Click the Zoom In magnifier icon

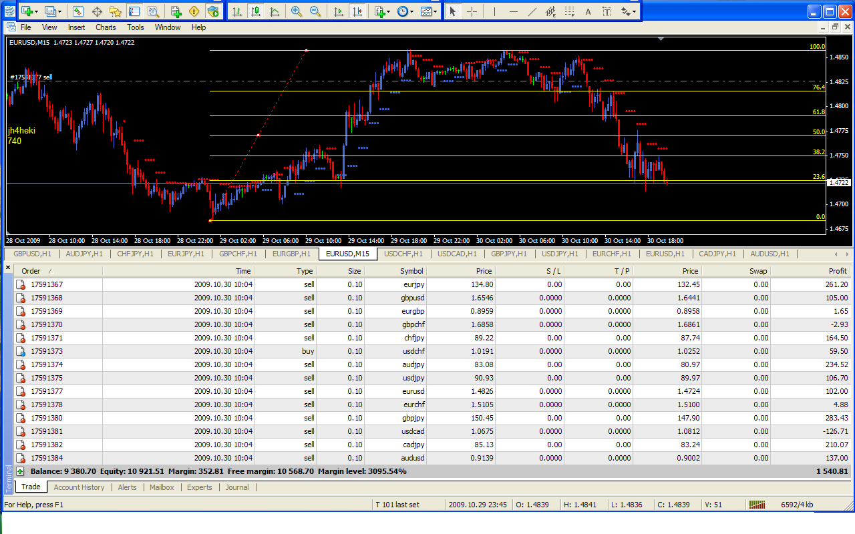296,11
